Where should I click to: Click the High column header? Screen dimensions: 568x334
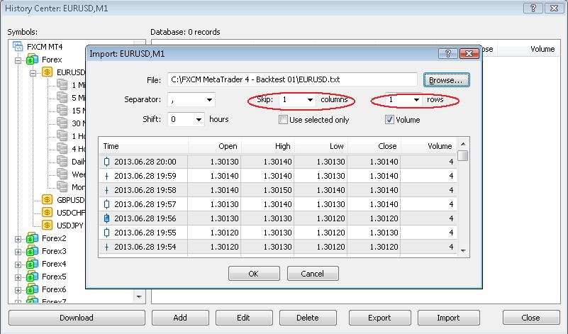[x=267, y=146]
